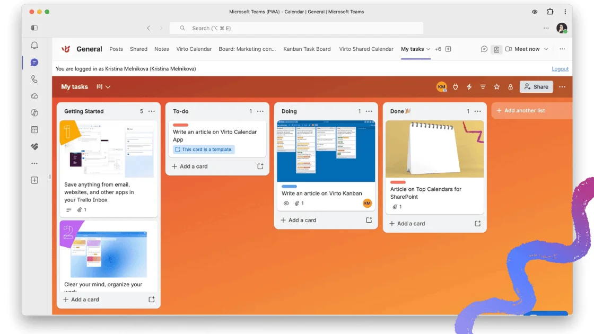Image resolution: width=594 pixels, height=334 pixels.
Task: Create from template icon in Doing list
Action: coord(369,220)
